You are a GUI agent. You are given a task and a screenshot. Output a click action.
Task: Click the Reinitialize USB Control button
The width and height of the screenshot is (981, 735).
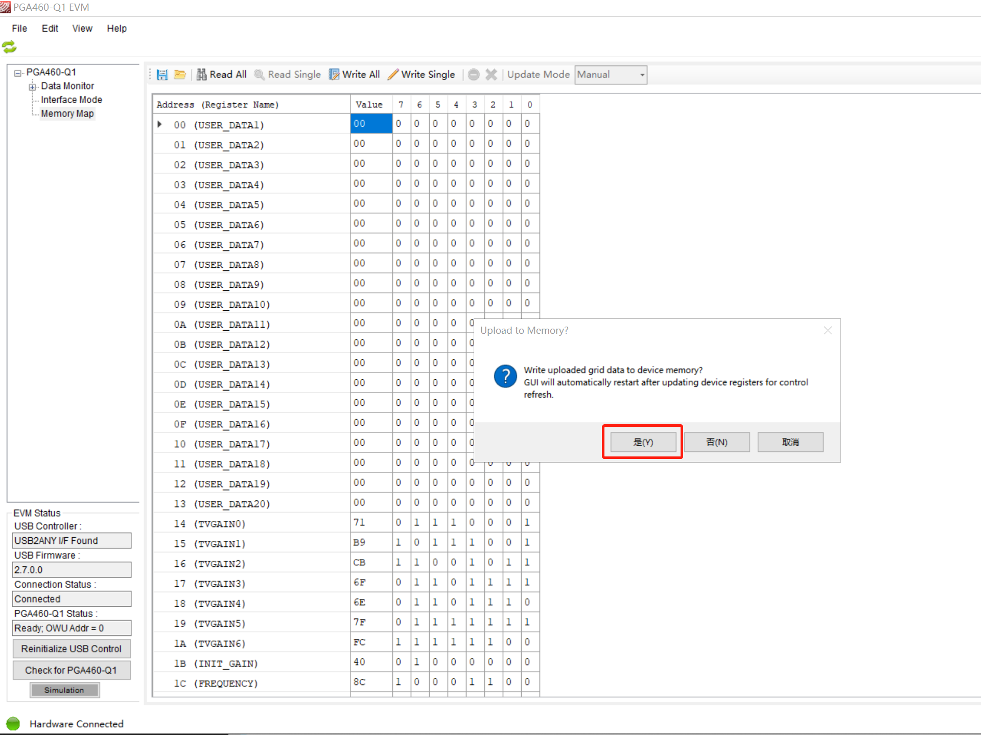tap(72, 649)
